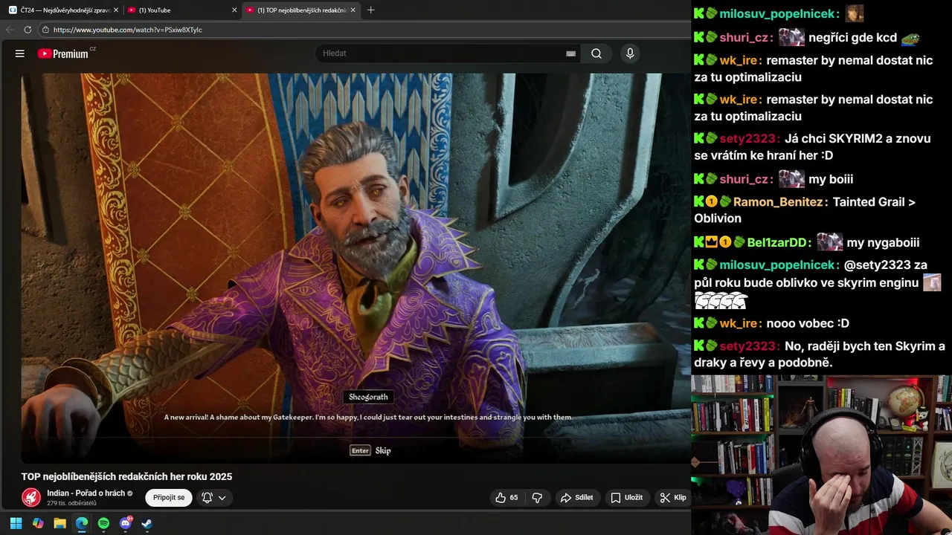The width and height of the screenshot is (952, 535).
Task: Click the Sdílet share button
Action: 577,497
